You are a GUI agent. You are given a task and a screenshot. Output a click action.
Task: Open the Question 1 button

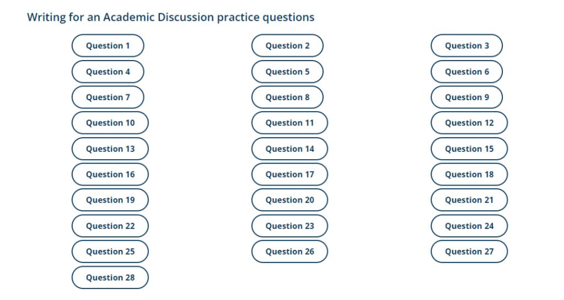click(108, 46)
